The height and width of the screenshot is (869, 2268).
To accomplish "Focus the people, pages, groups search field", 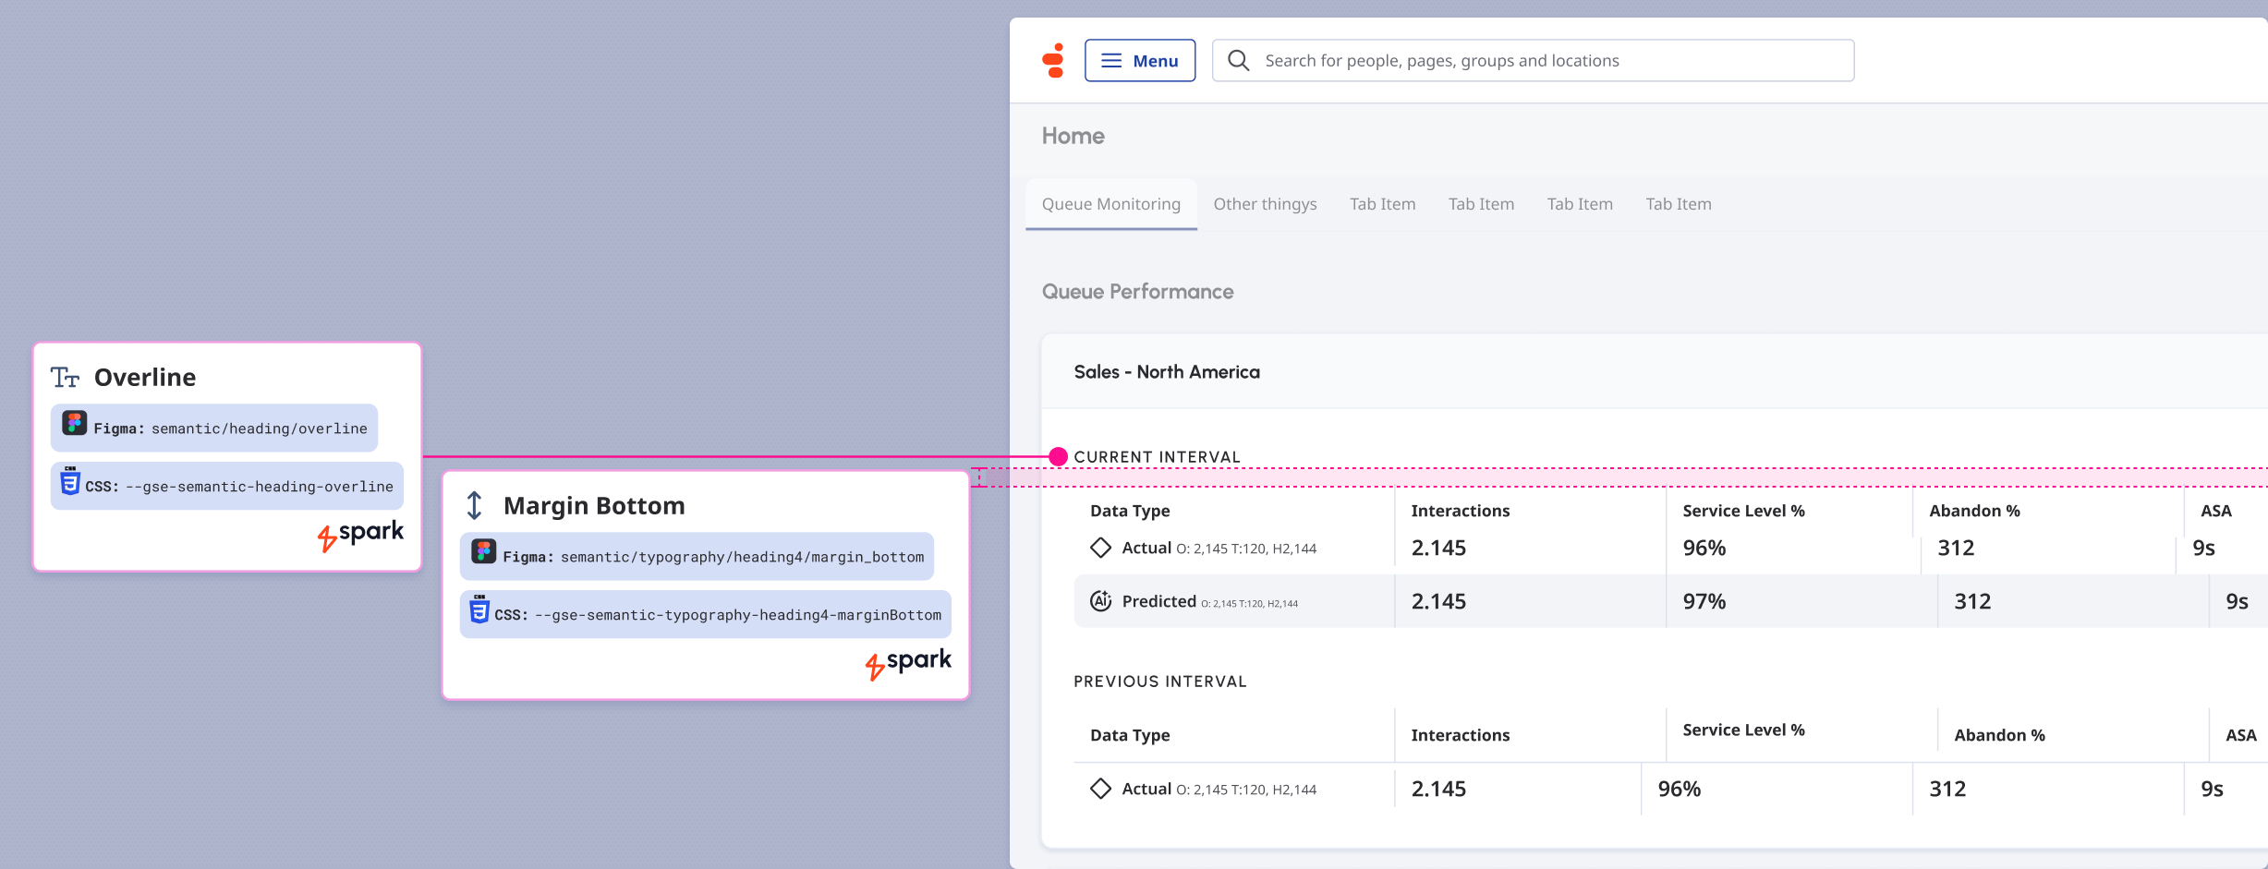I will click(1533, 61).
